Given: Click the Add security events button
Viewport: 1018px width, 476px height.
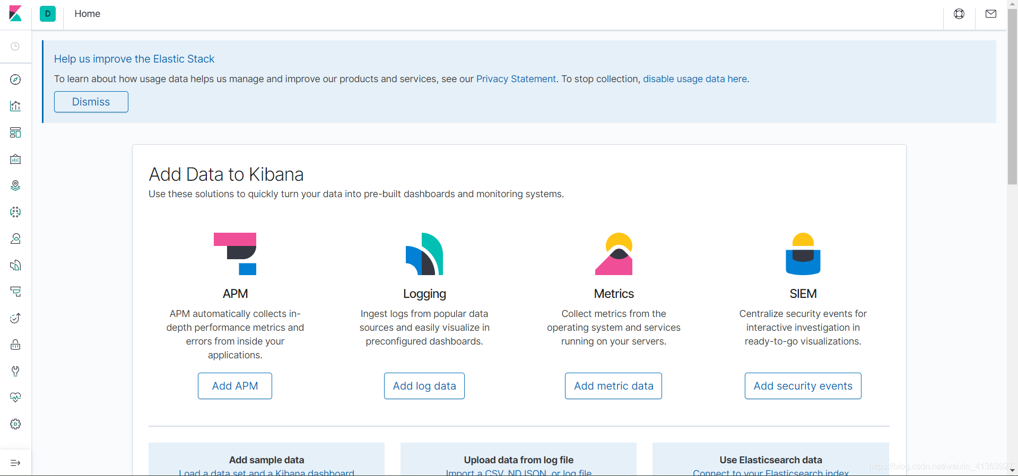Looking at the screenshot, I should pos(803,386).
